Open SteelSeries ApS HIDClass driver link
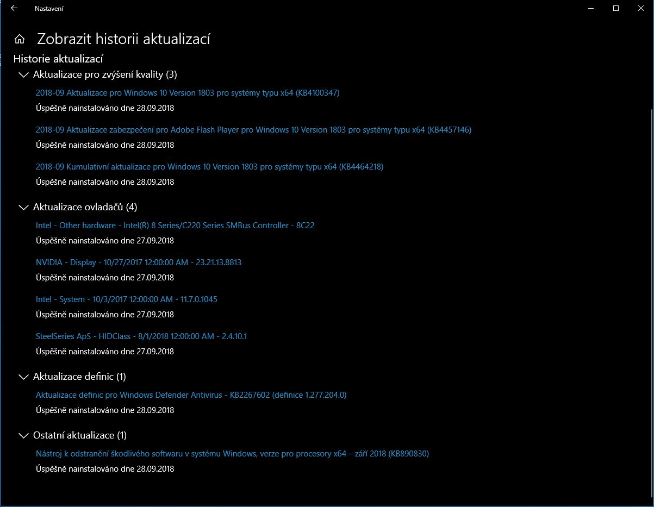Screen dimensions: 654x507 pos(141,336)
